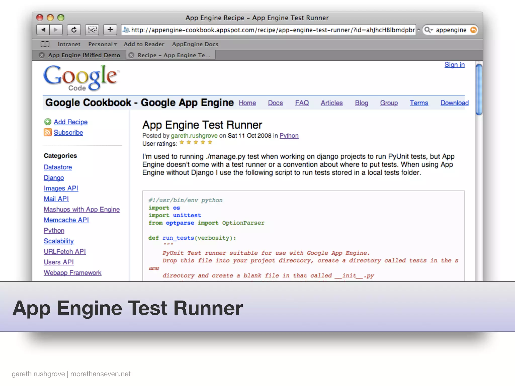Click the first user rating star
Image resolution: width=515 pixels, height=386 pixels.
(x=182, y=142)
